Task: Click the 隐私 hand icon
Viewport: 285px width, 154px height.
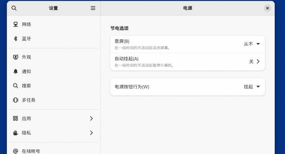Action: click(16, 133)
